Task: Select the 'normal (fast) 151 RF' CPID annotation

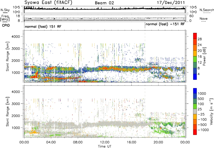Action: coord(43,26)
